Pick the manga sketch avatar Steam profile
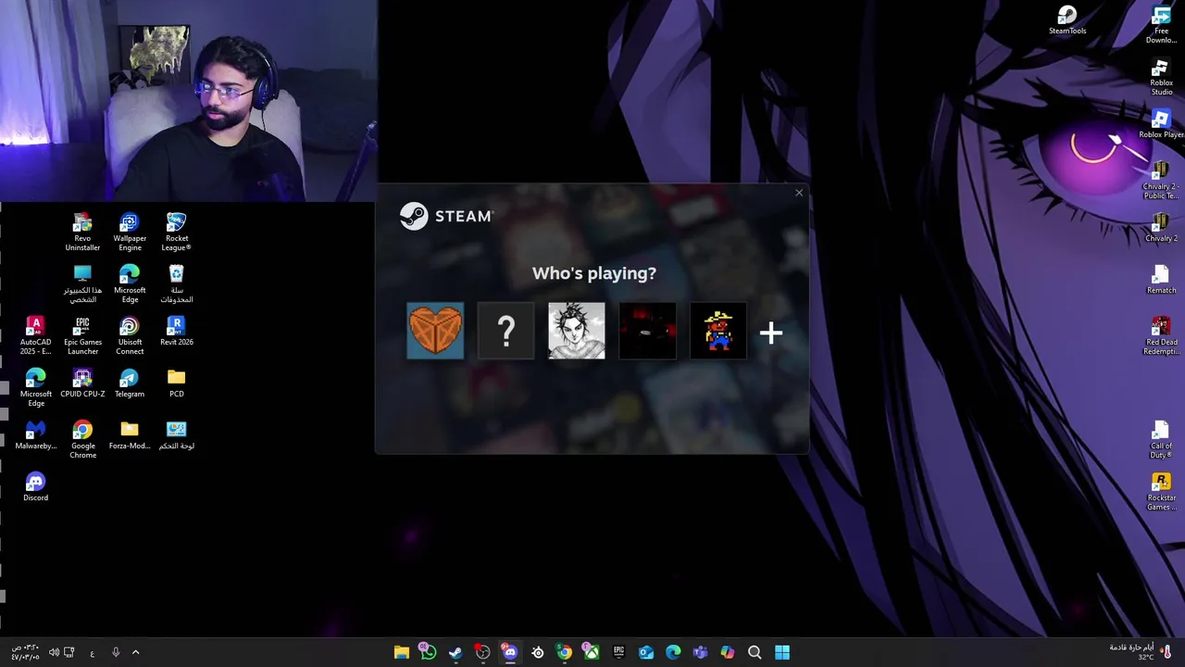Viewport: 1185px width, 667px height. click(577, 330)
